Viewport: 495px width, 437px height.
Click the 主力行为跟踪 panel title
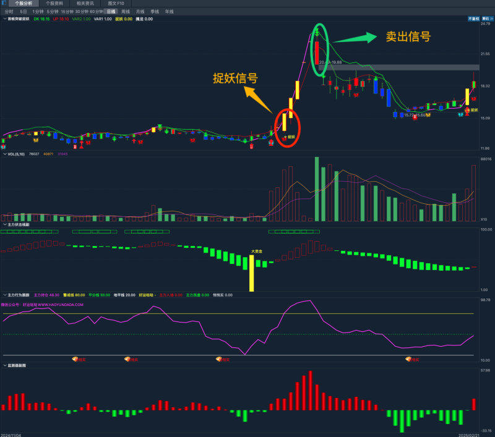pyautogui.click(x=19, y=295)
